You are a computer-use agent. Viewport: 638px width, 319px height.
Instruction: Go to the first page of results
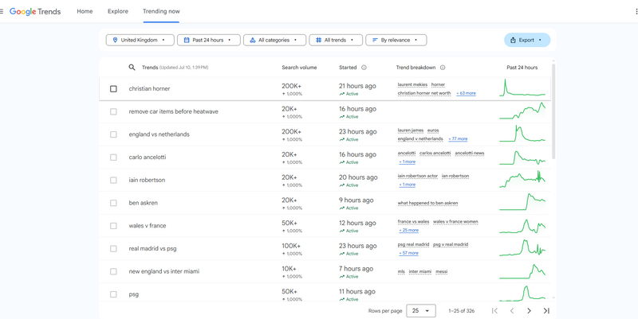(494, 311)
